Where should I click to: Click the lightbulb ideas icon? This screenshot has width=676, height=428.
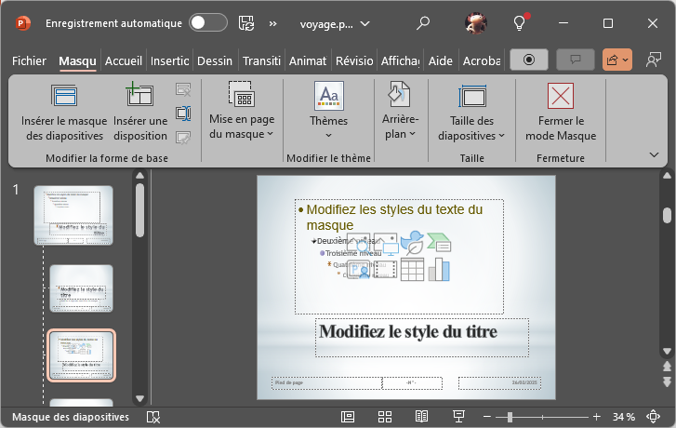click(x=520, y=23)
